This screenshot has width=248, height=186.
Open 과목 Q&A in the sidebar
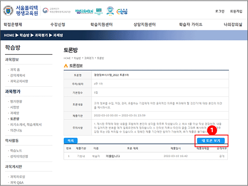(17, 183)
